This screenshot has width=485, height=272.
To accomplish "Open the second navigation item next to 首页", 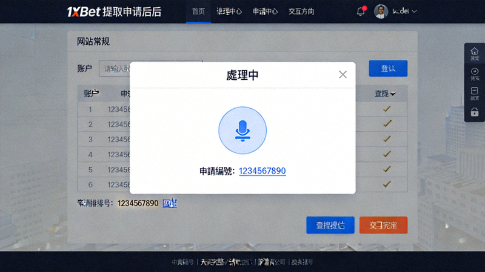I will (229, 11).
